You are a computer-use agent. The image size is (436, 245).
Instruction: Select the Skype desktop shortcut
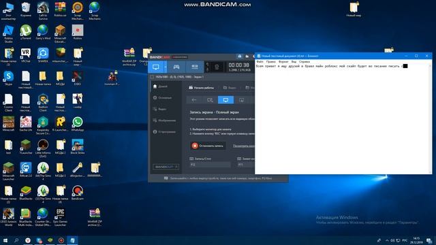point(8,78)
